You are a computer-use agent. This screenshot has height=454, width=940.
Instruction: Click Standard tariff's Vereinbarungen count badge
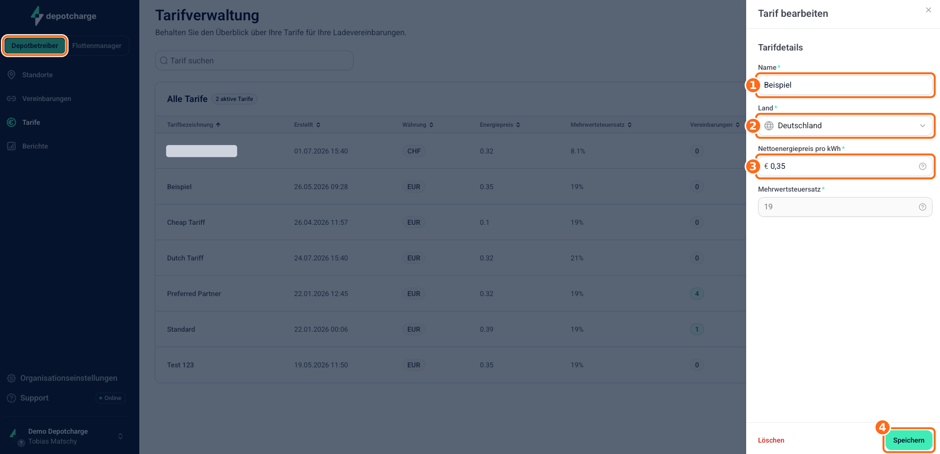[x=697, y=329]
